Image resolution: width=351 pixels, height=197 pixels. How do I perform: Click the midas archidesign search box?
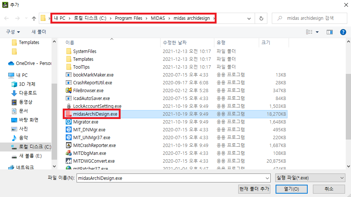[310, 18]
